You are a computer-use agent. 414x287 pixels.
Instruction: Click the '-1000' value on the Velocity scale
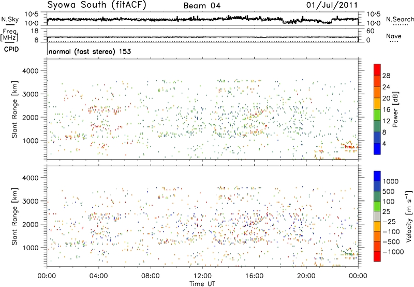pyautogui.click(x=393, y=252)
